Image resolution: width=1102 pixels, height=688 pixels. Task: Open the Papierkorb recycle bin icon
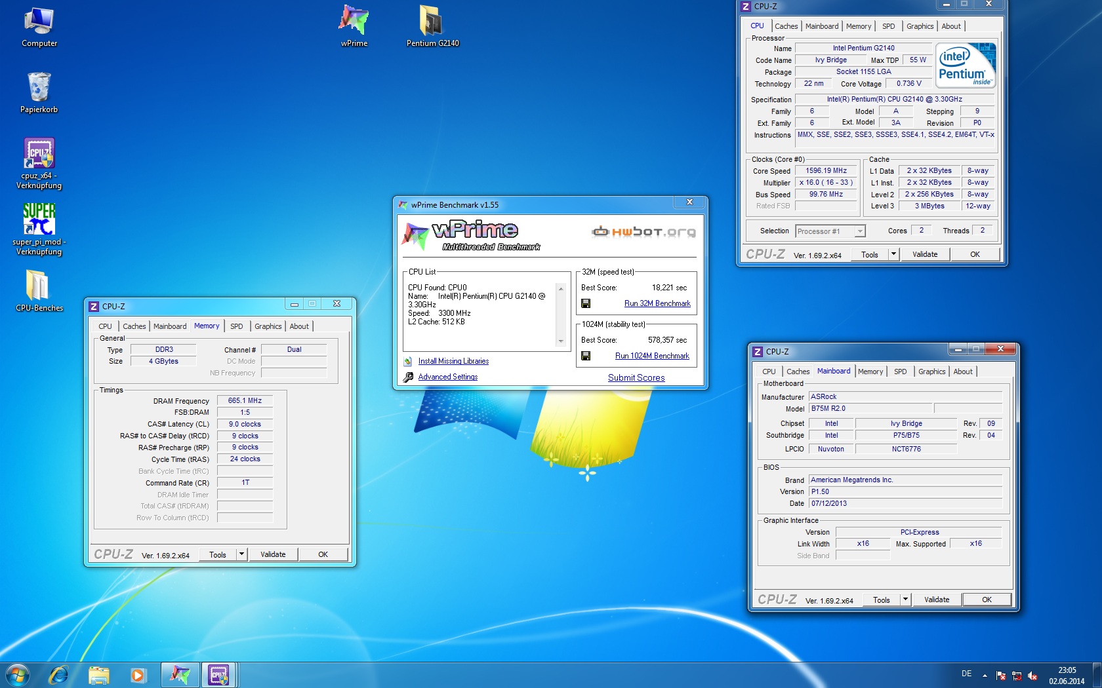click(39, 93)
